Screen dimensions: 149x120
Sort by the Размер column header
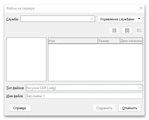coord(109,41)
